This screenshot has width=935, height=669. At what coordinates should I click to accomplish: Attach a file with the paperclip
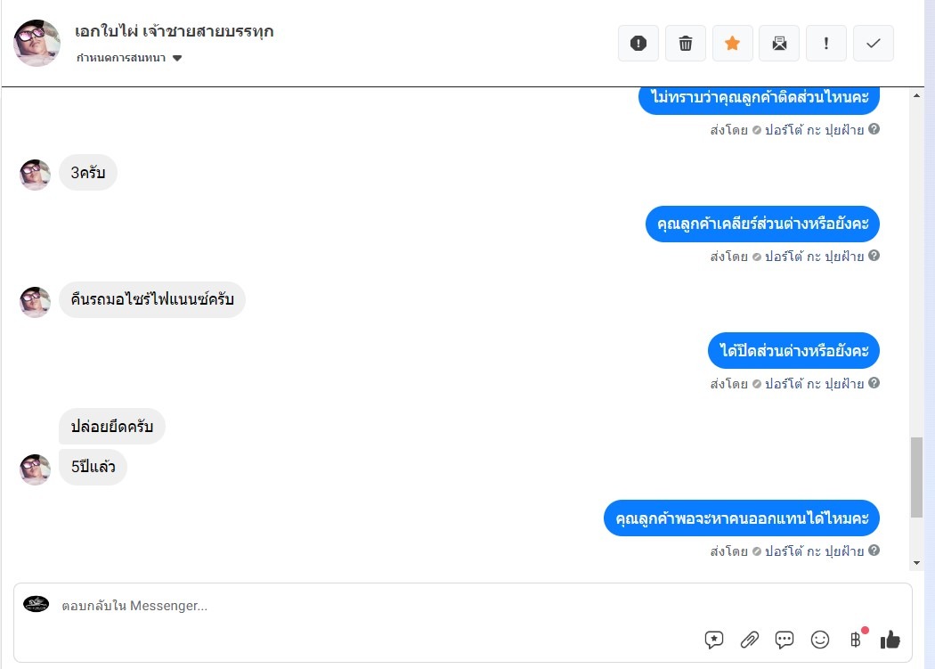point(749,640)
